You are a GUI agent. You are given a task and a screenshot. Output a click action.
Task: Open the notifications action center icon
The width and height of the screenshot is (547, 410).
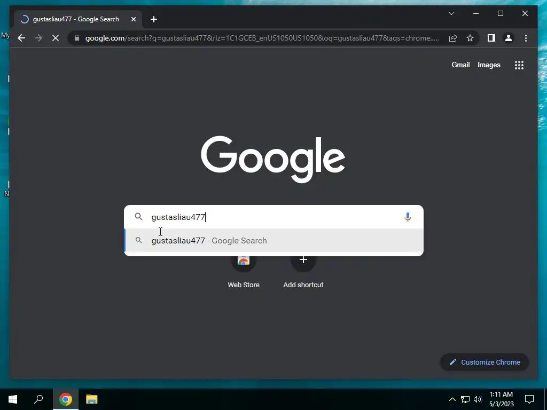[x=529, y=399]
